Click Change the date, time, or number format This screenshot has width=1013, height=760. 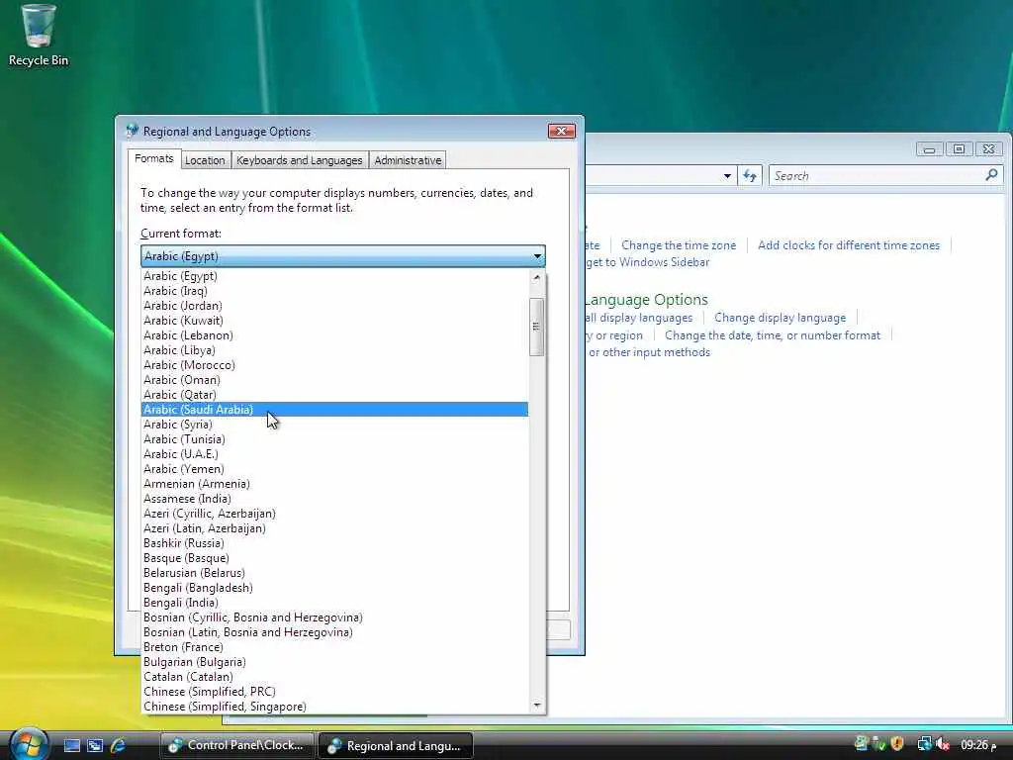(x=772, y=335)
